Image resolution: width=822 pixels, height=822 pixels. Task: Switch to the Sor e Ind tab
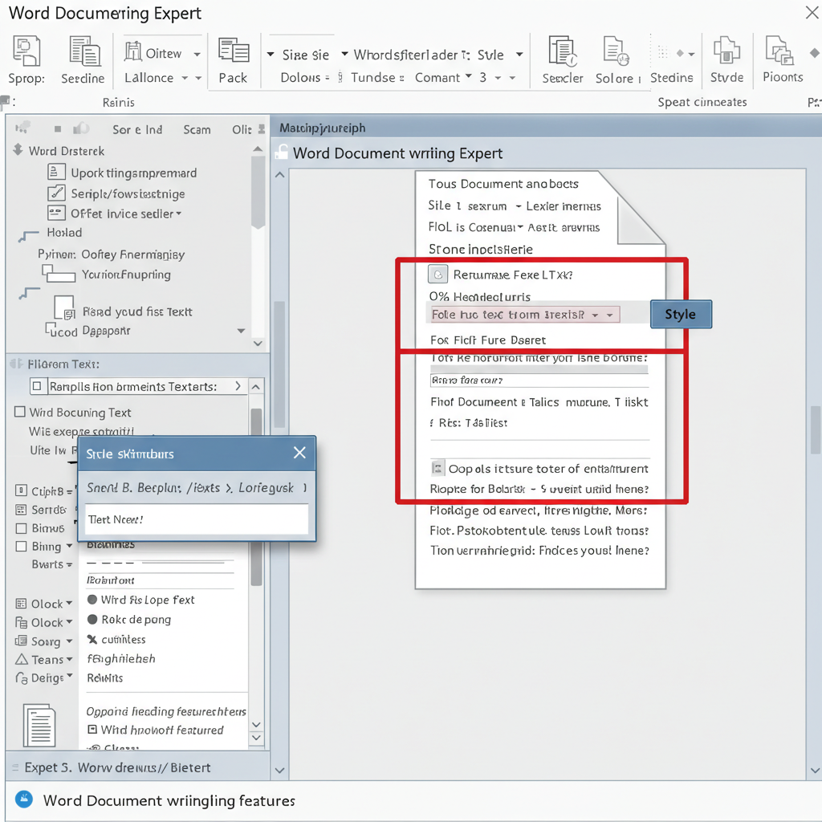click(137, 129)
